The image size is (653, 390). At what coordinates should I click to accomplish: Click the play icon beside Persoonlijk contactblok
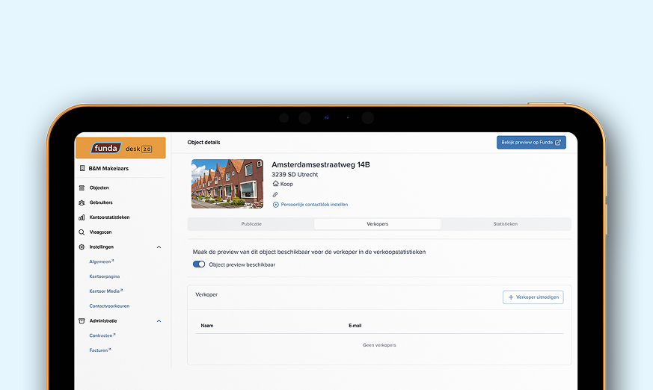click(276, 205)
